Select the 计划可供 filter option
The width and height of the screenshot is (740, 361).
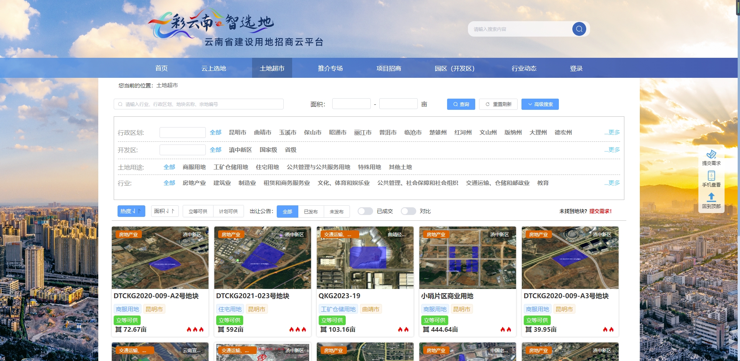(229, 212)
